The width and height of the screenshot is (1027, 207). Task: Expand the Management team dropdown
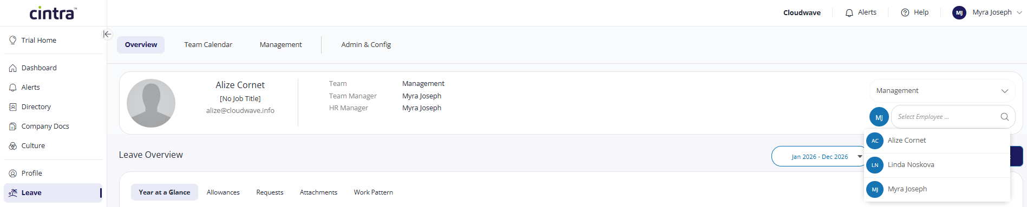(x=942, y=91)
